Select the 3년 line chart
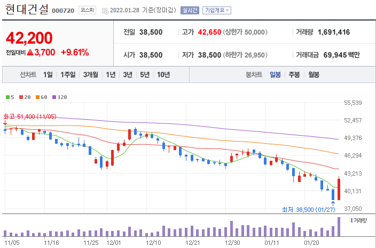The image size is (376, 248). 128,75
